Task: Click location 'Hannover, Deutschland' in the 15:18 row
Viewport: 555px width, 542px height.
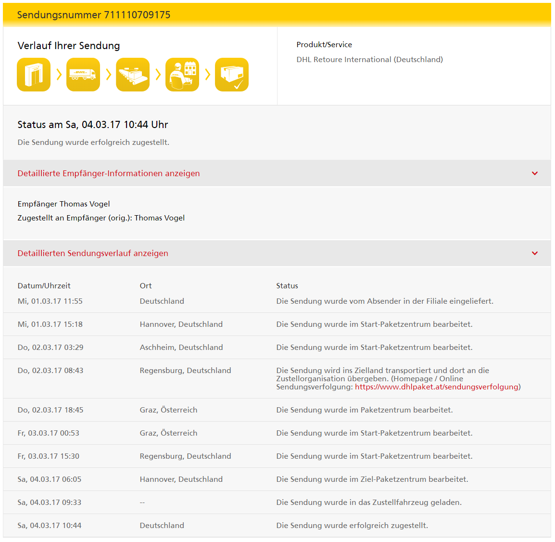Action: click(x=181, y=324)
